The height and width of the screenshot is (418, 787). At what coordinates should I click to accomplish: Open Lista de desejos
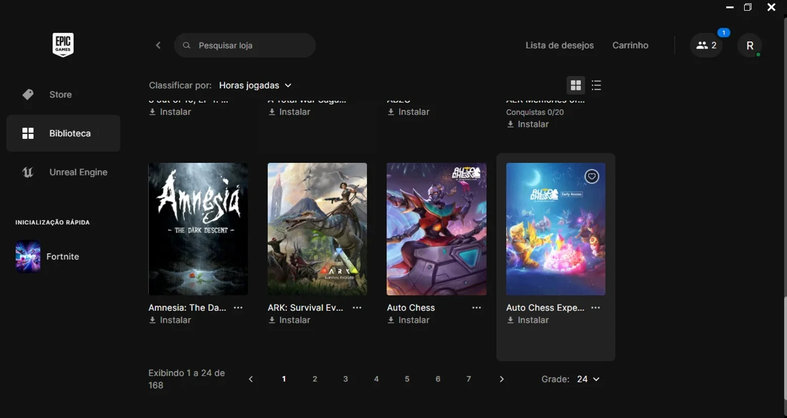tap(559, 45)
